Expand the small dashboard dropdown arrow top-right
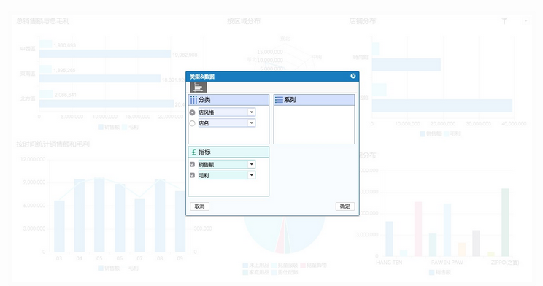 coord(525,20)
